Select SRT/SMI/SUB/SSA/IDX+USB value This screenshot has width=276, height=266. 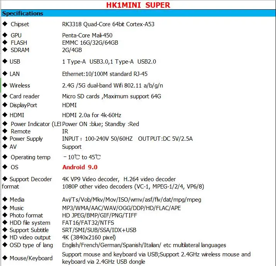99,230
